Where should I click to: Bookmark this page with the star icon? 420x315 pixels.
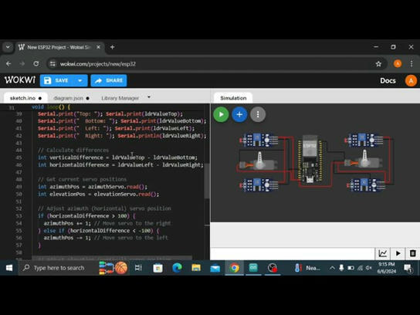378,64
